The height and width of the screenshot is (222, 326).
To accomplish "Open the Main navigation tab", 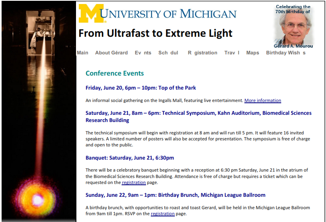I will (x=82, y=53).
